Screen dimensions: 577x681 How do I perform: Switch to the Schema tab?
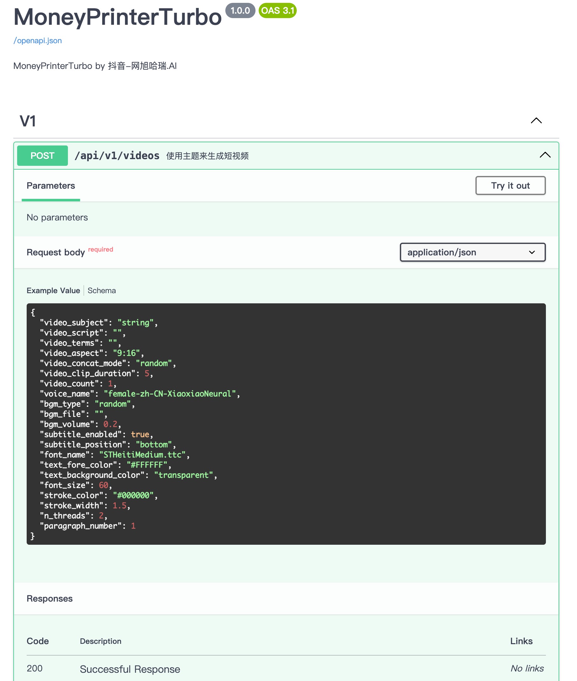pos(101,290)
